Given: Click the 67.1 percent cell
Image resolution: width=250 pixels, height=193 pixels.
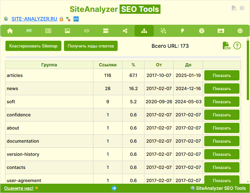Looking at the screenshot, I should point(133,75).
